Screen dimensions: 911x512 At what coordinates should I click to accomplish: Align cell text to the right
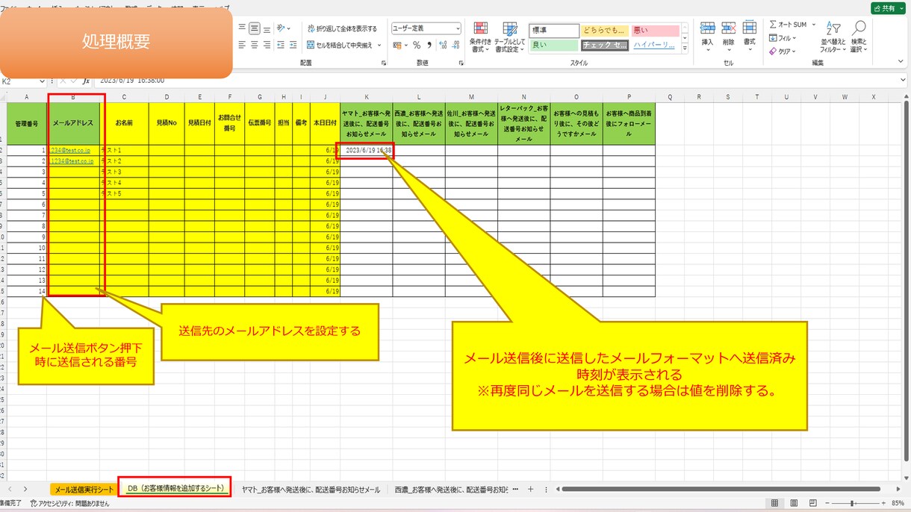click(x=267, y=45)
